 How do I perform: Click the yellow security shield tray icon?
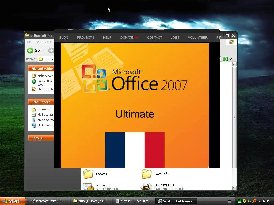[244, 201]
